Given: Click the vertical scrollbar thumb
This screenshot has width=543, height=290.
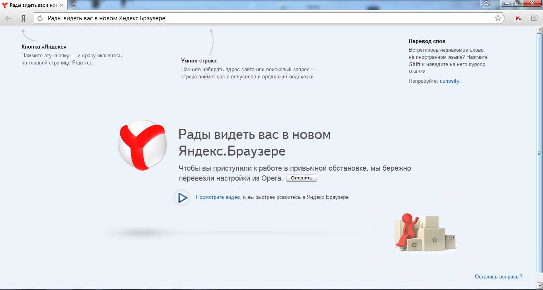Looking at the screenshot, I should [x=540, y=153].
